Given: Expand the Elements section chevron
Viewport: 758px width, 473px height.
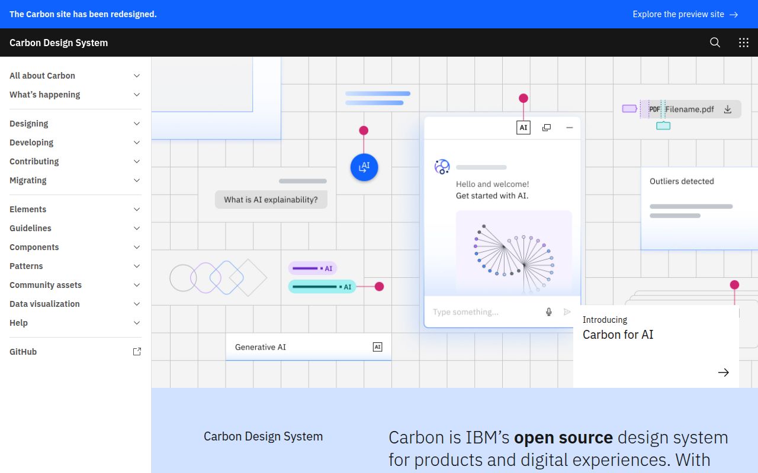Looking at the screenshot, I should coord(137,209).
